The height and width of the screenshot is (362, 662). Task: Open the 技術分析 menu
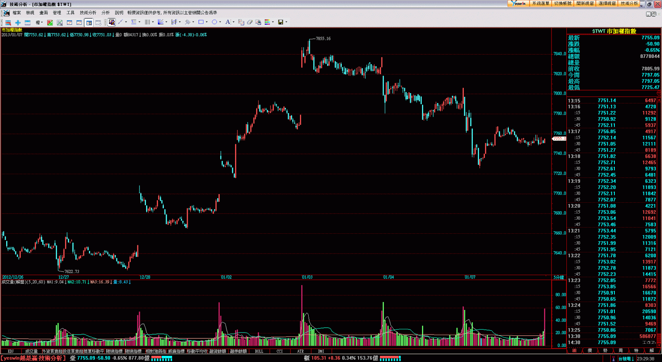[x=88, y=13]
